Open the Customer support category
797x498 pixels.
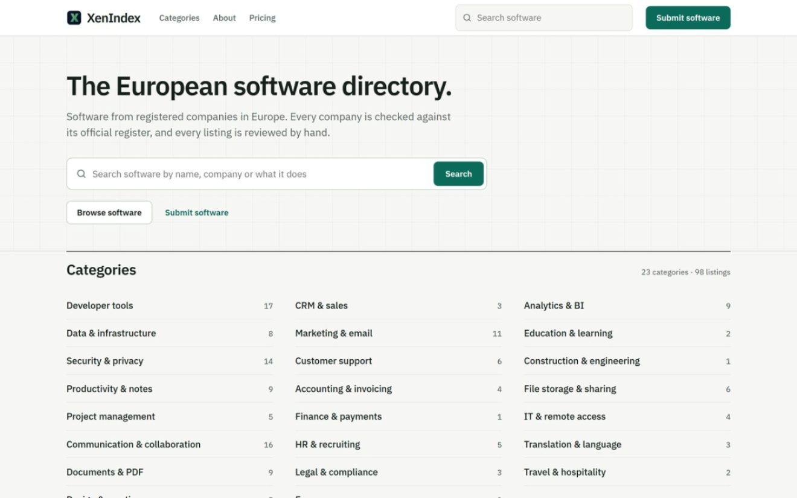(x=398, y=361)
